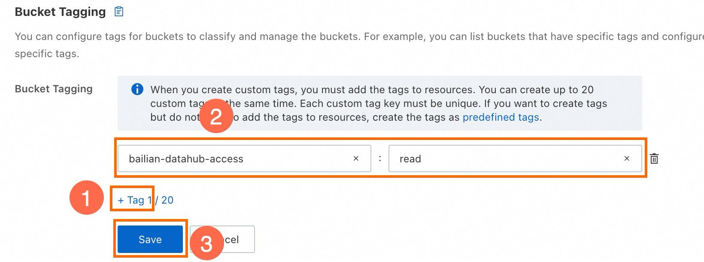704x262 pixels.
Task: Click the blue info icon in the notice
Action: (137, 89)
